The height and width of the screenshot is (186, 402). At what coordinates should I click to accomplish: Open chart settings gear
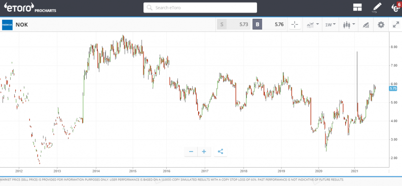tap(381, 25)
